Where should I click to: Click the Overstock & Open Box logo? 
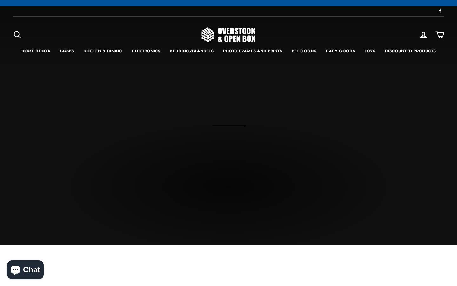[x=228, y=35]
